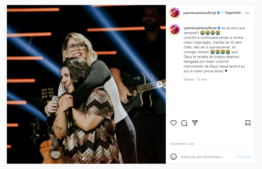Share the post using the paper plane icon
This screenshot has height=169, width=262.
pyautogui.click(x=195, y=123)
